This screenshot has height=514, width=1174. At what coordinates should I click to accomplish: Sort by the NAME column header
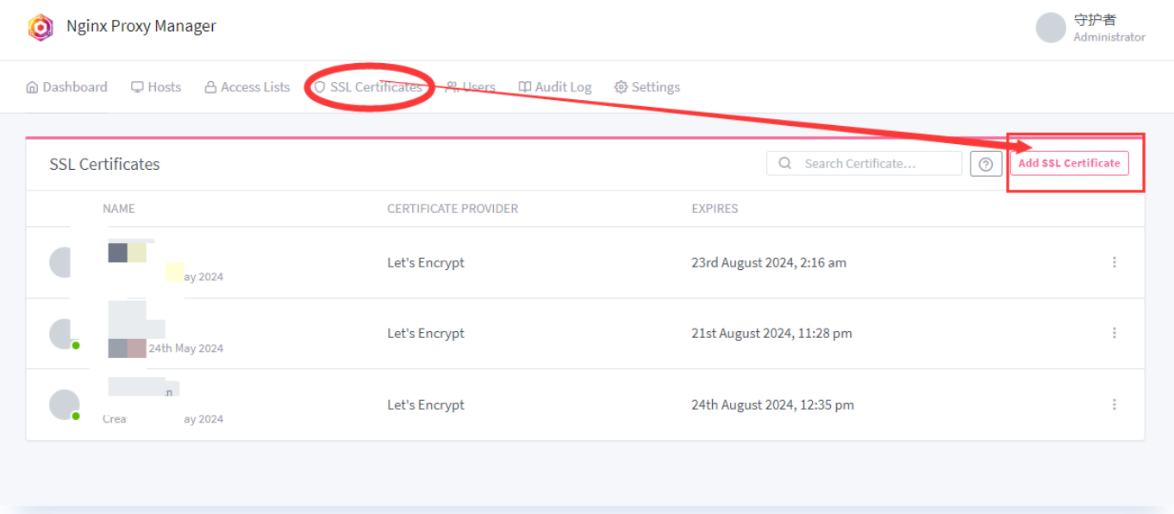[x=119, y=209]
